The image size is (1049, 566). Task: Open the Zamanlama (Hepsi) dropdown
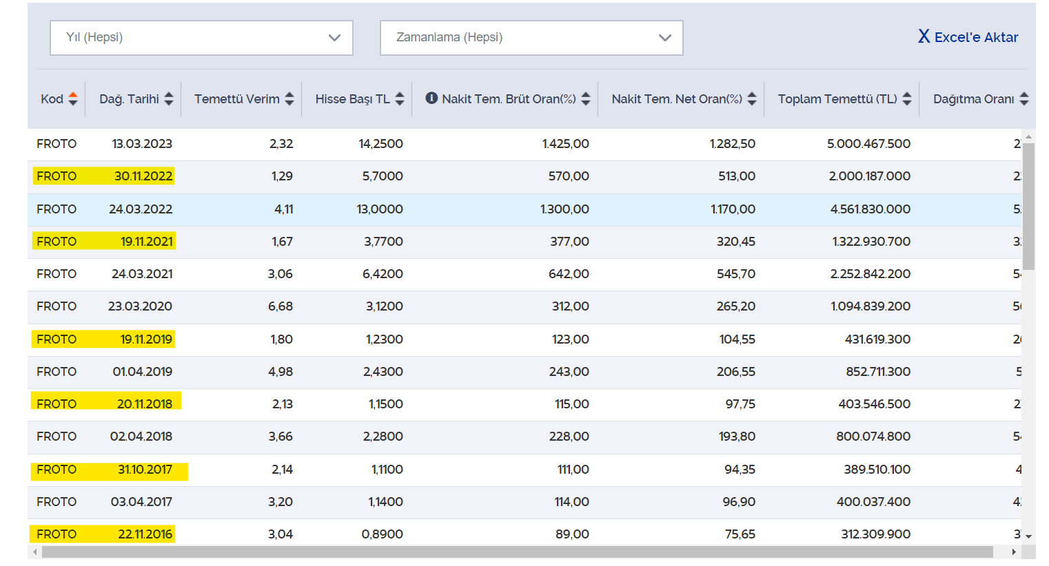pos(531,37)
